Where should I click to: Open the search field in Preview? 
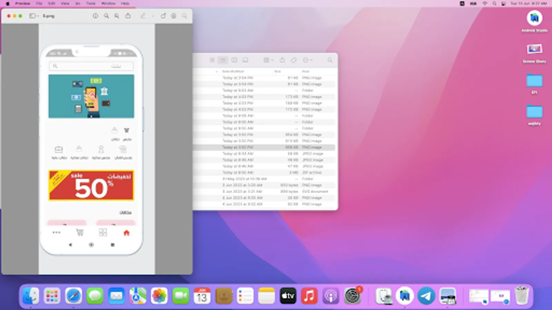click(185, 16)
